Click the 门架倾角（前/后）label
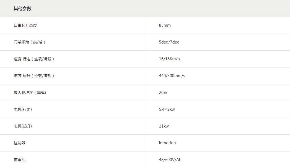 coord(30,42)
